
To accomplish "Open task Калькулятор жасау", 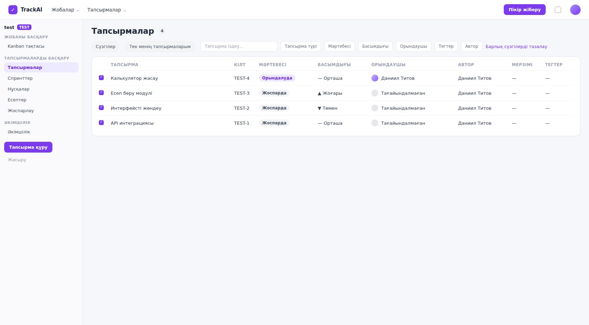I will (x=134, y=78).
